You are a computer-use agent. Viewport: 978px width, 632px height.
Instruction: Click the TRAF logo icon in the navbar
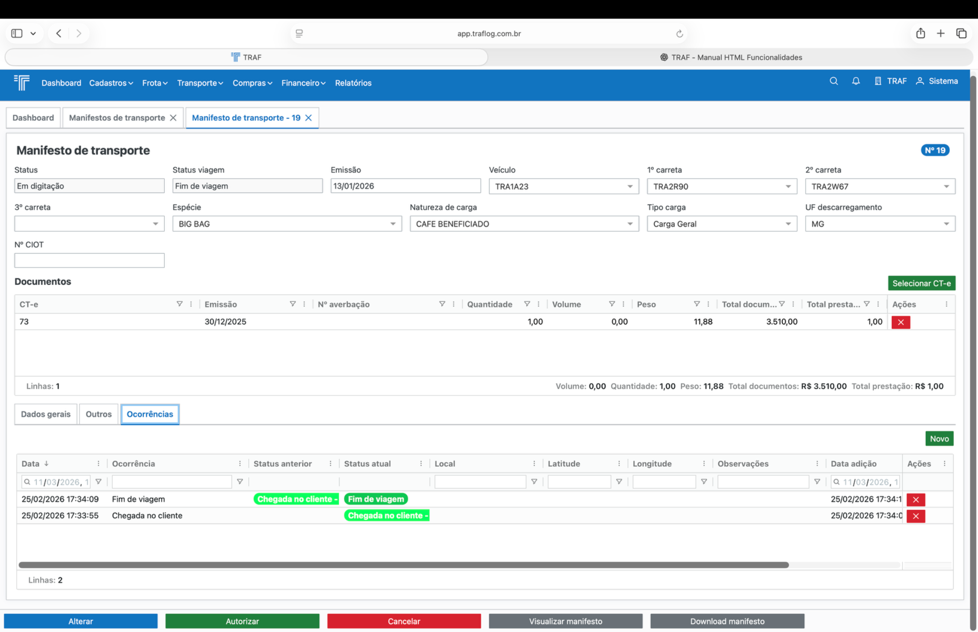point(22,83)
